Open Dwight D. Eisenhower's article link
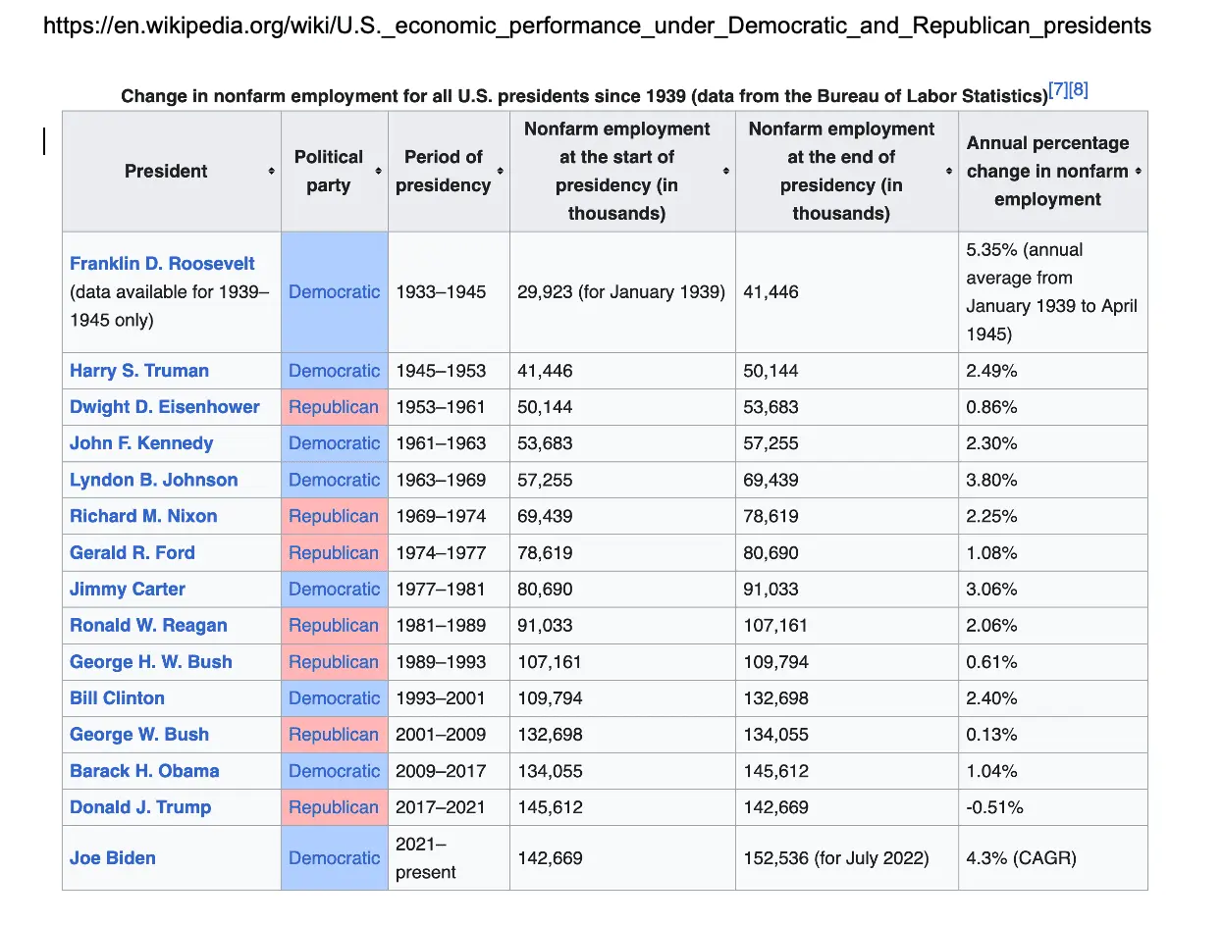 pos(165,407)
